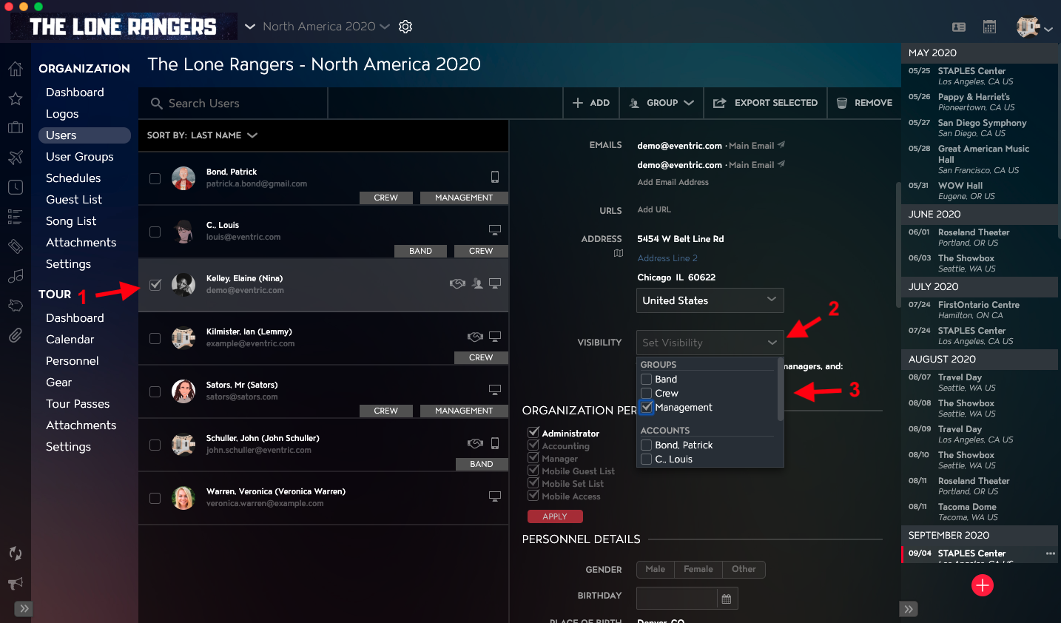The height and width of the screenshot is (623, 1061).
Task: Expand left sidebar with double-arrow button
Action: 24,609
